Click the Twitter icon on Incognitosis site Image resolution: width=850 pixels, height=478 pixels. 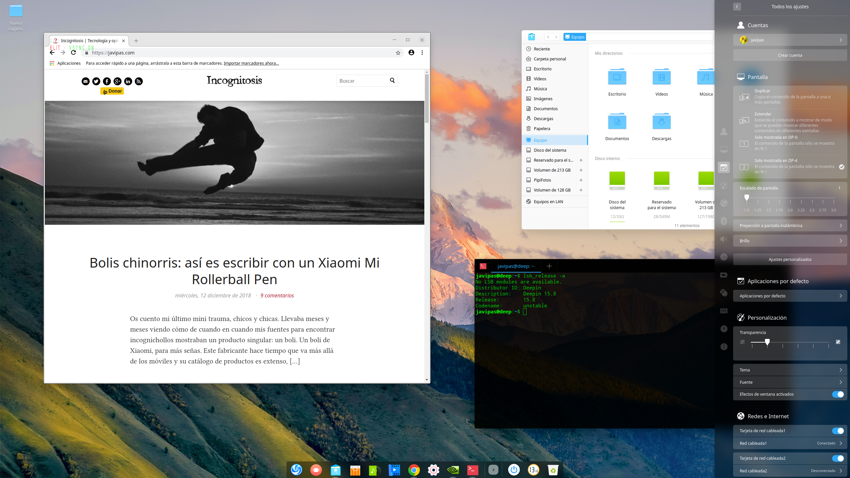(96, 81)
